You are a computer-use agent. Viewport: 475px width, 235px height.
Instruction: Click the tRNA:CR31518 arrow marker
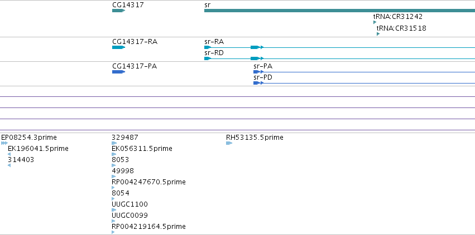[x=378, y=34]
